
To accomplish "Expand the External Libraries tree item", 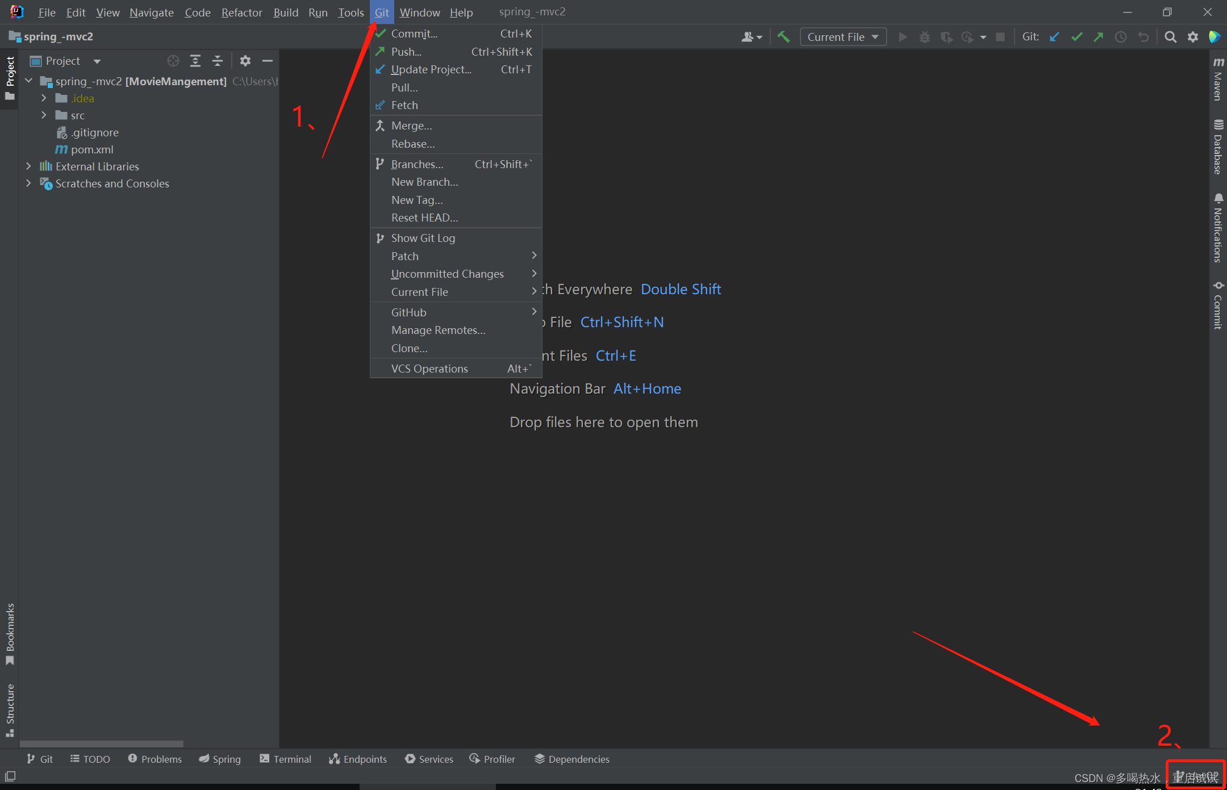I will click(30, 166).
